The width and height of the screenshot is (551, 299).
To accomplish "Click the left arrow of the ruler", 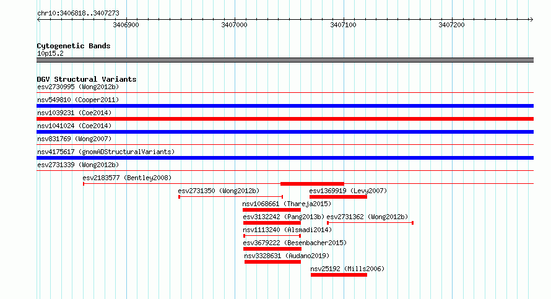I will (x=38, y=19).
